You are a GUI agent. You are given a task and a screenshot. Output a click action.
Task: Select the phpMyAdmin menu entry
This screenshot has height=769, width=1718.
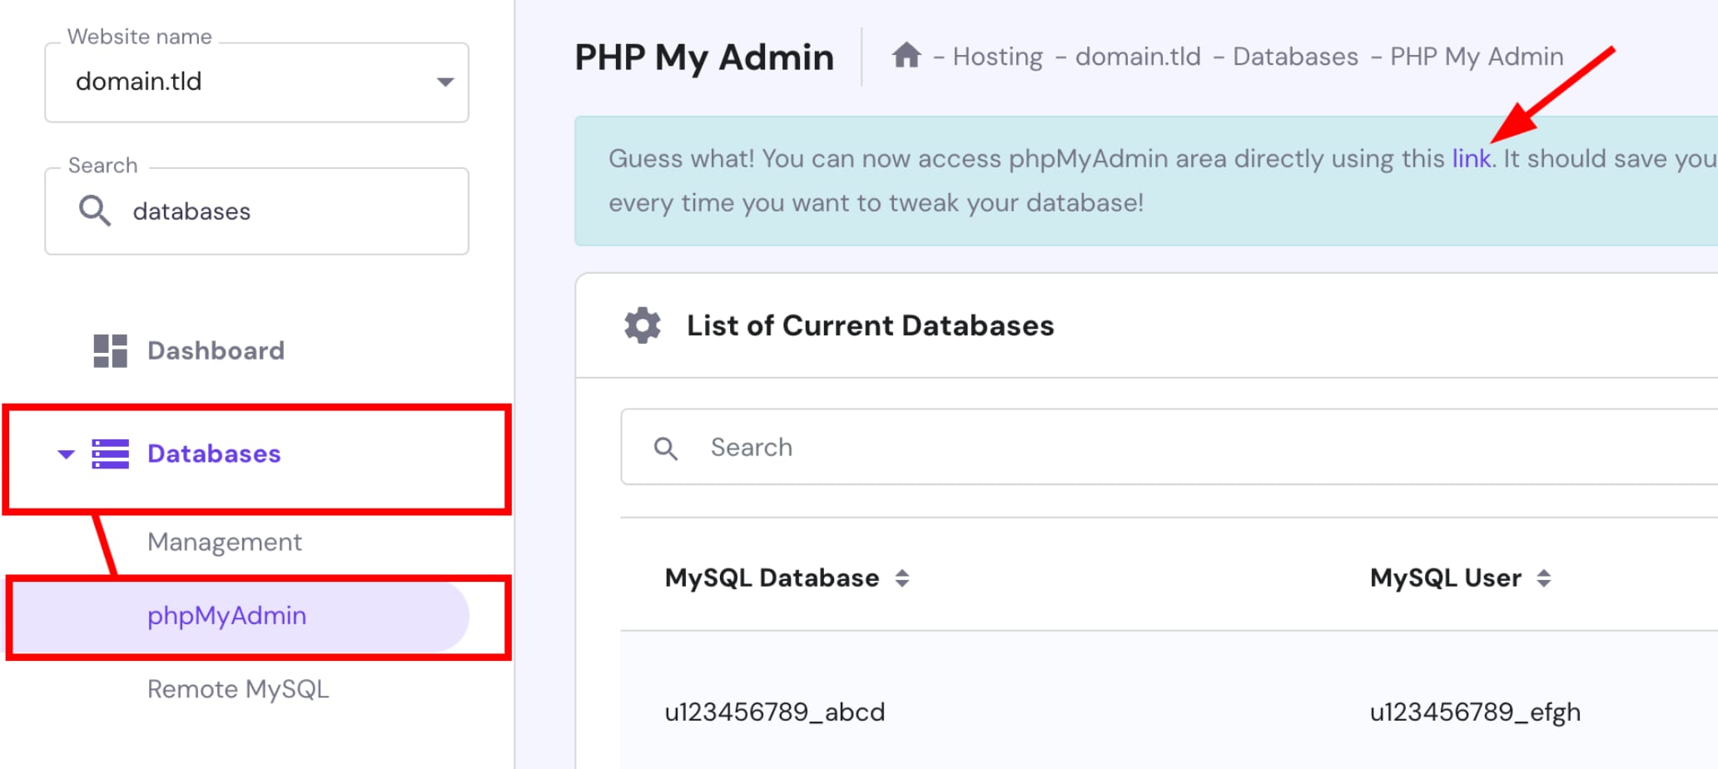point(226,616)
